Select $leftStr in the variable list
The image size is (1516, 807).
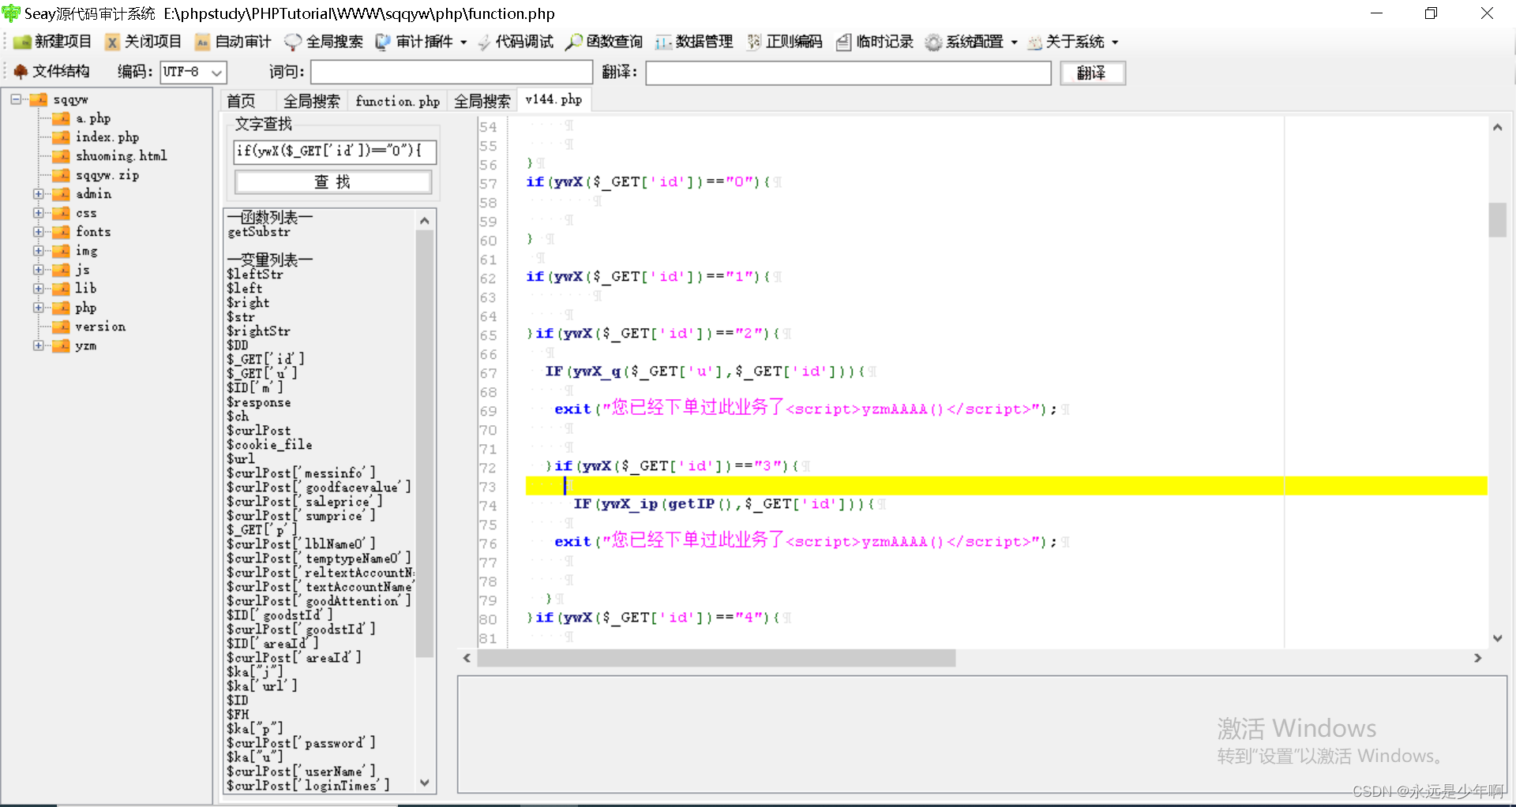pos(254,275)
